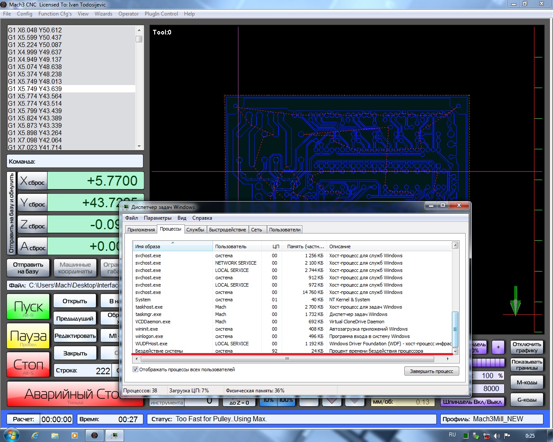Launch Windows Media Player from the taskbar
The width and height of the screenshot is (553, 442).
point(75,435)
